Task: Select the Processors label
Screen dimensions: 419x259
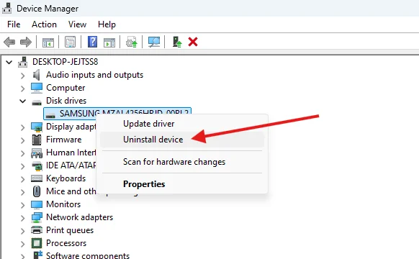Action: [x=66, y=243]
